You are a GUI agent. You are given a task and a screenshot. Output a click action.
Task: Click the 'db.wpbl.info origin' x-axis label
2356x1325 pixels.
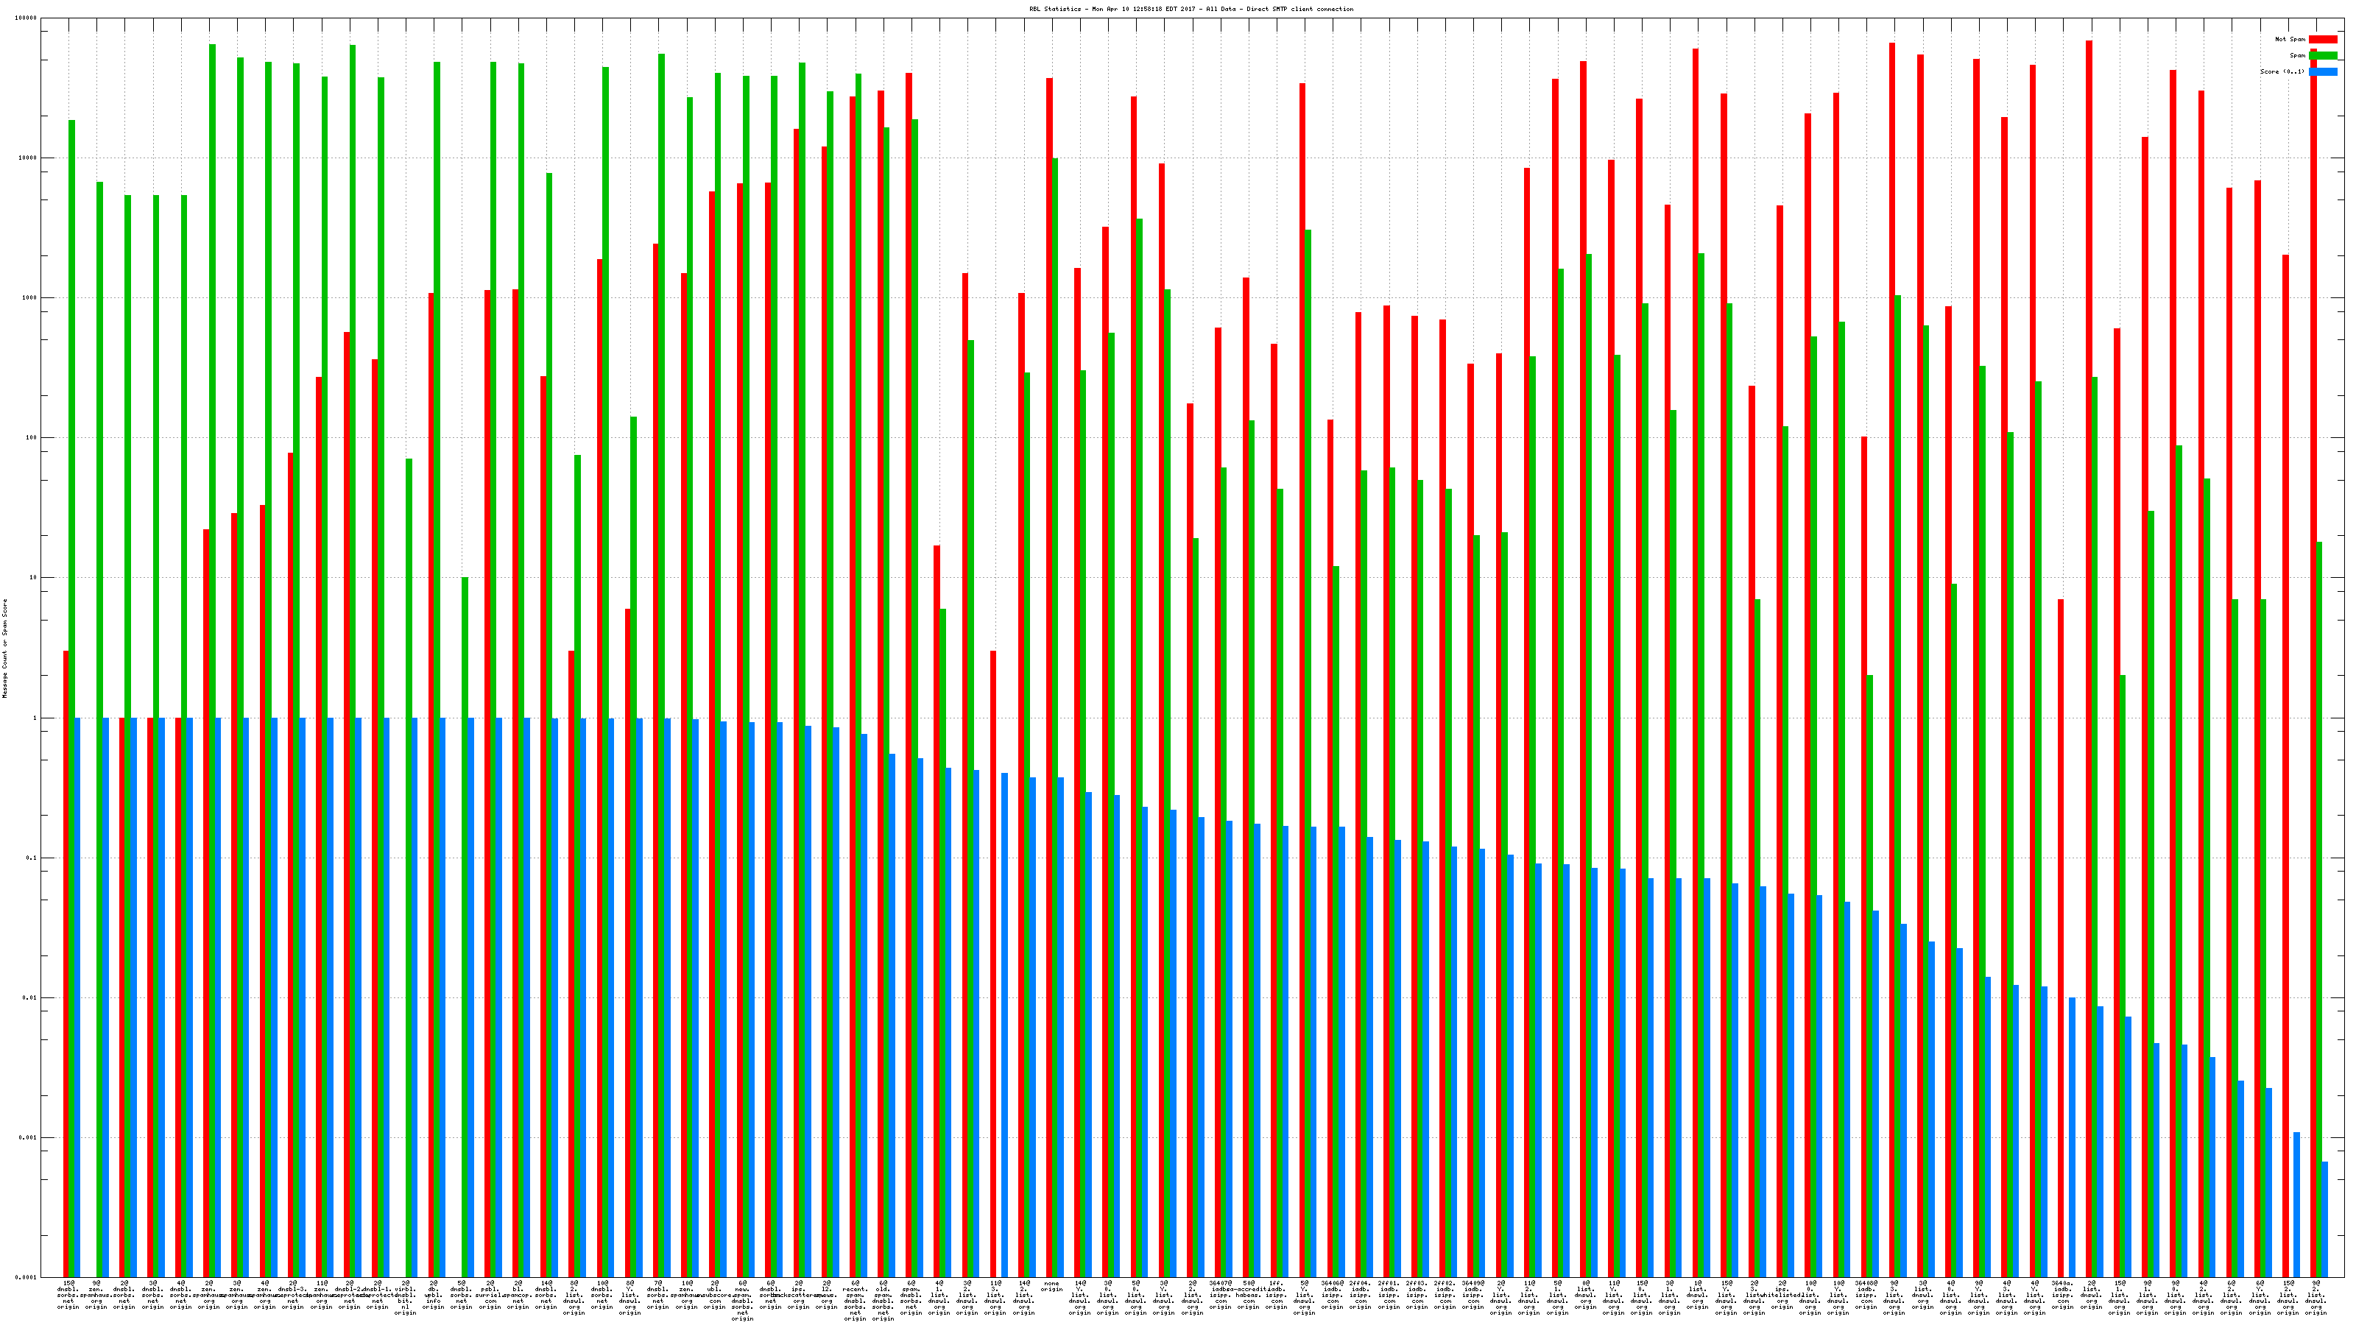[x=434, y=1296]
